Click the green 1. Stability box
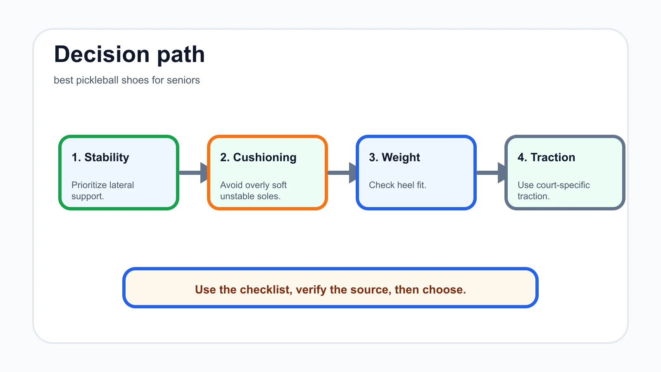661x372 pixels. [119, 172]
